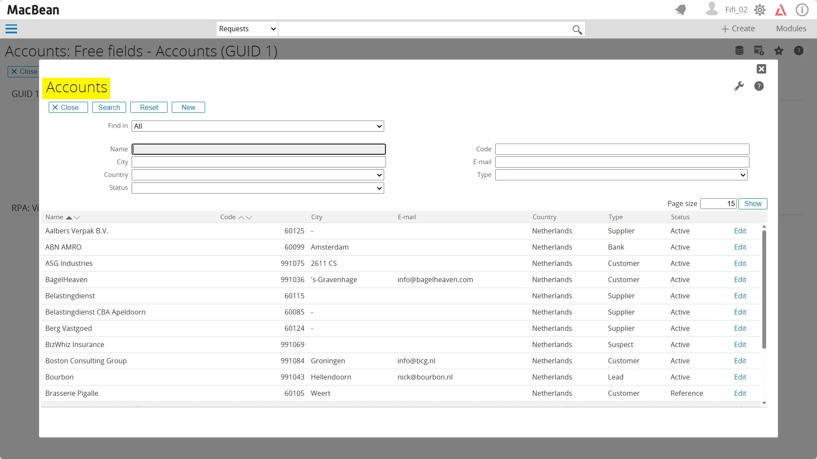Click the star favorites icon
The height and width of the screenshot is (459, 817).
click(779, 51)
